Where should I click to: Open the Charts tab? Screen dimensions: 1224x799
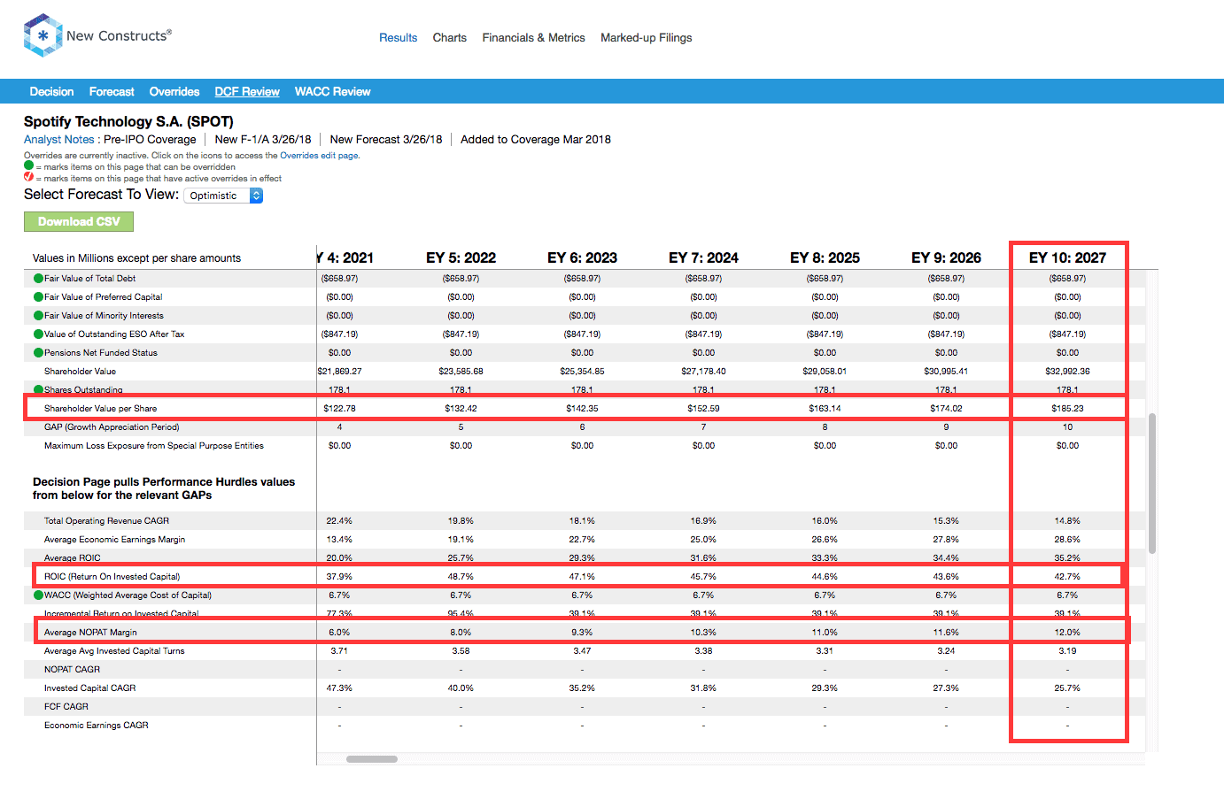pyautogui.click(x=449, y=37)
